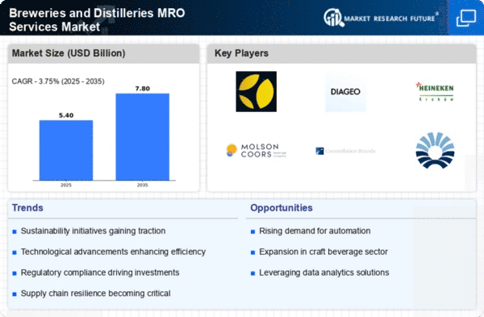Click the 2025 axis label
The height and width of the screenshot is (317, 484).
pos(66,185)
